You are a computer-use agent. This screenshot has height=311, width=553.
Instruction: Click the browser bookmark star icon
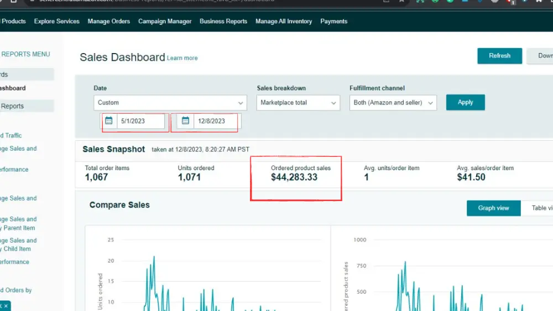(400, 1)
